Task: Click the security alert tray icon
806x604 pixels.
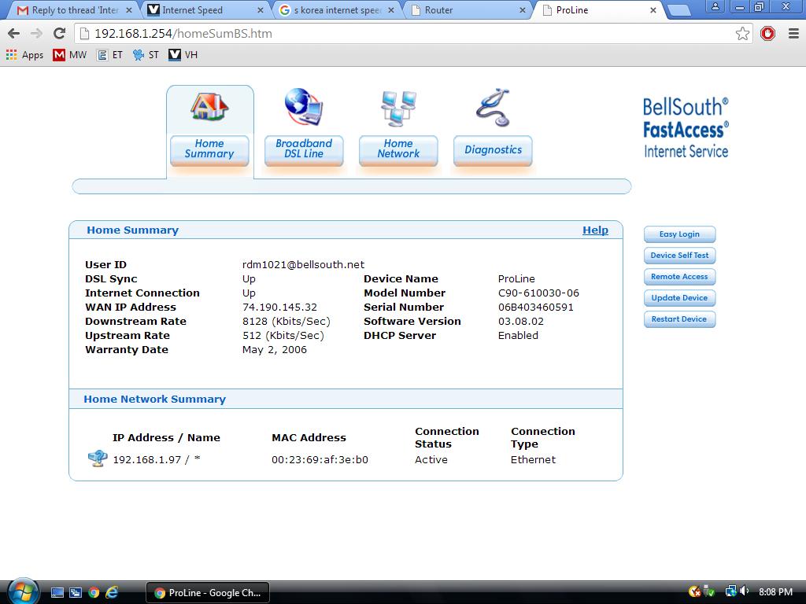Action: click(694, 591)
